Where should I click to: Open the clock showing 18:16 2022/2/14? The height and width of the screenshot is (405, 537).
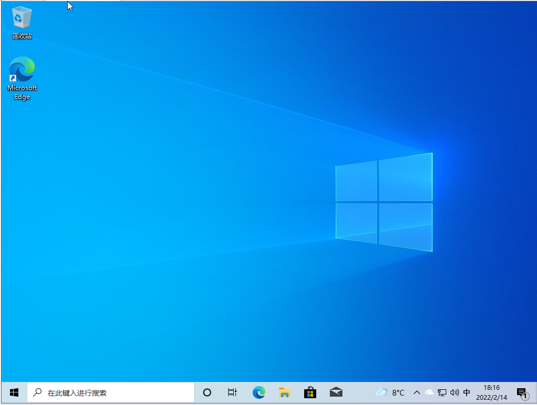click(x=491, y=392)
